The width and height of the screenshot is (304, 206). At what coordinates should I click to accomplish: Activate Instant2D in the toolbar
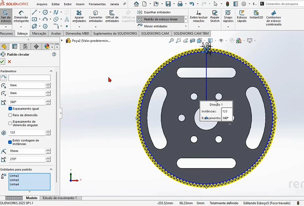tap(256, 15)
